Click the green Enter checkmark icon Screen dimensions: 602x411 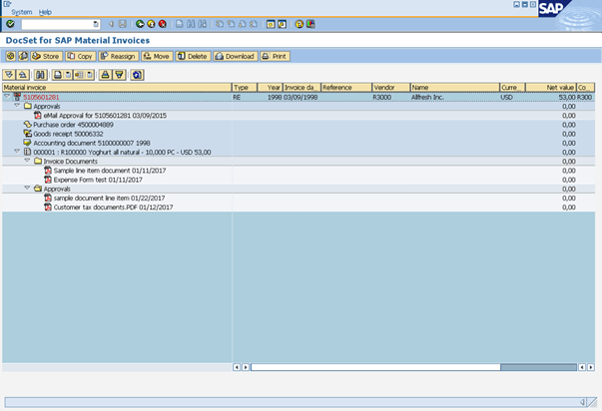point(9,23)
